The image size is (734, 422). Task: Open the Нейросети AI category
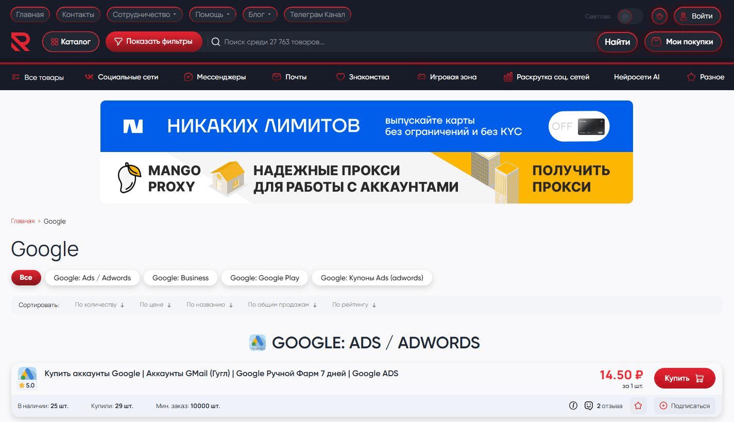(637, 77)
